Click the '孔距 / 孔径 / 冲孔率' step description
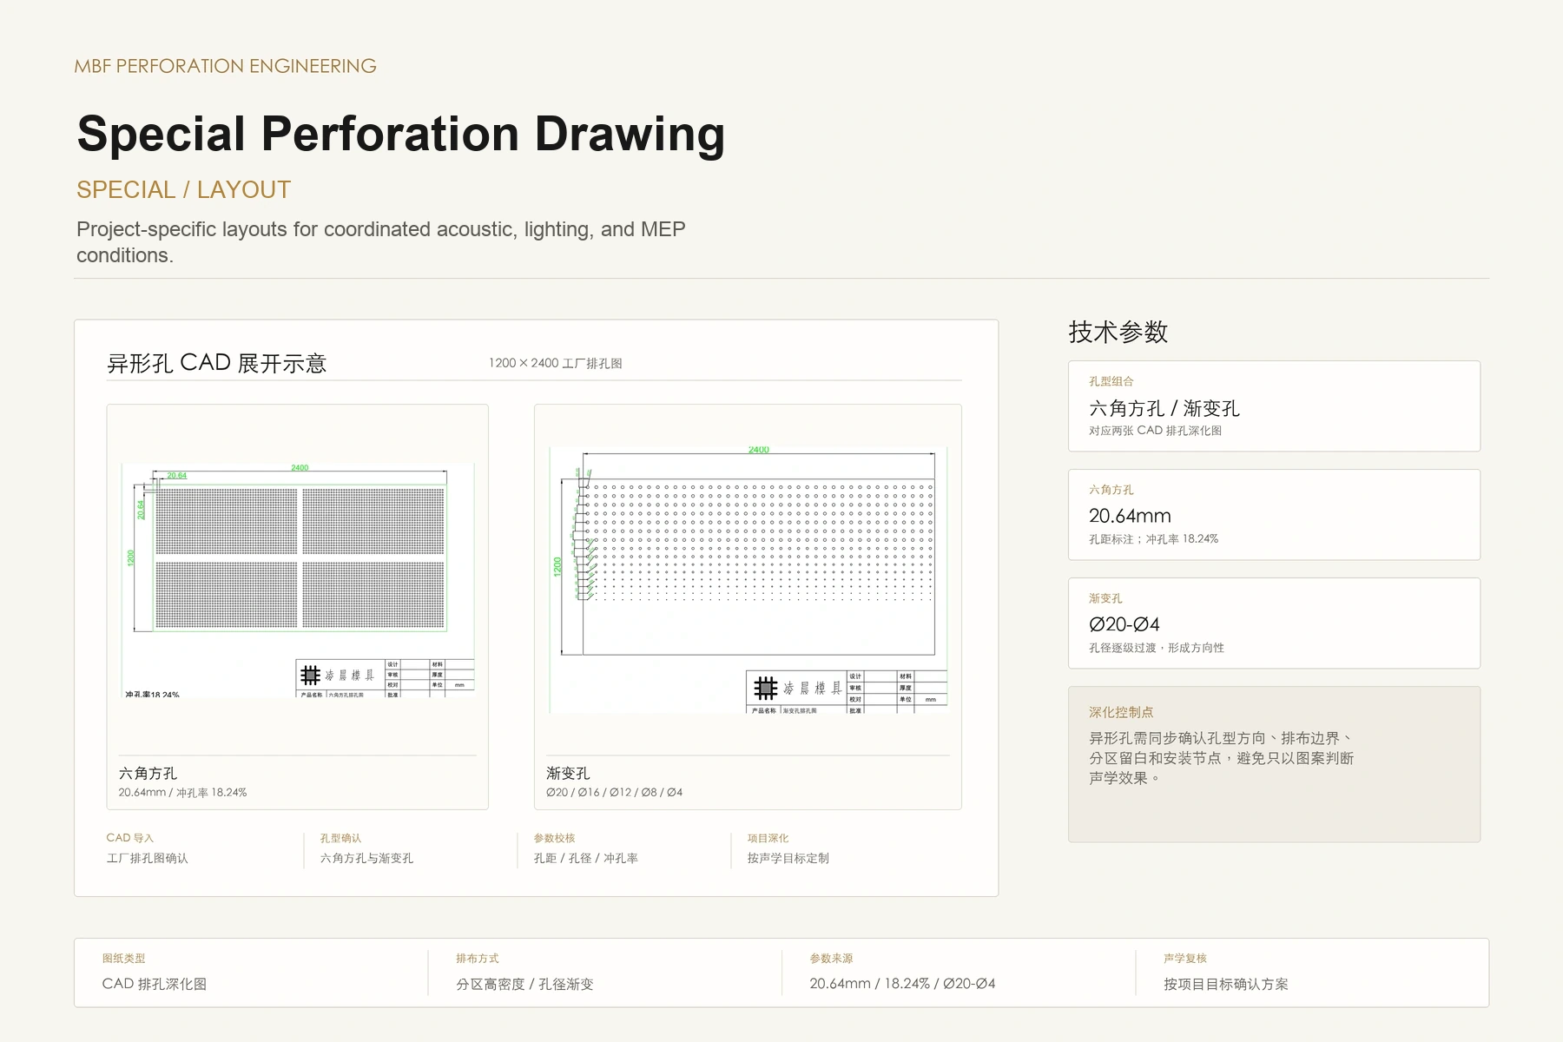Viewport: 1563px width, 1042px height. coord(585,858)
